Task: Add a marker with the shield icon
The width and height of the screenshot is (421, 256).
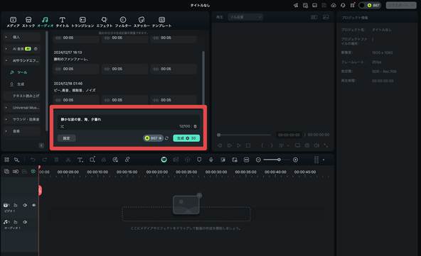Action: (x=199, y=160)
